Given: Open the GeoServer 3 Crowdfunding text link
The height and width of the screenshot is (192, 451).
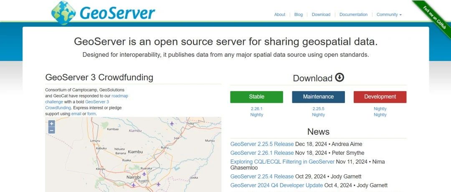Looking at the screenshot, I should coord(97,102).
